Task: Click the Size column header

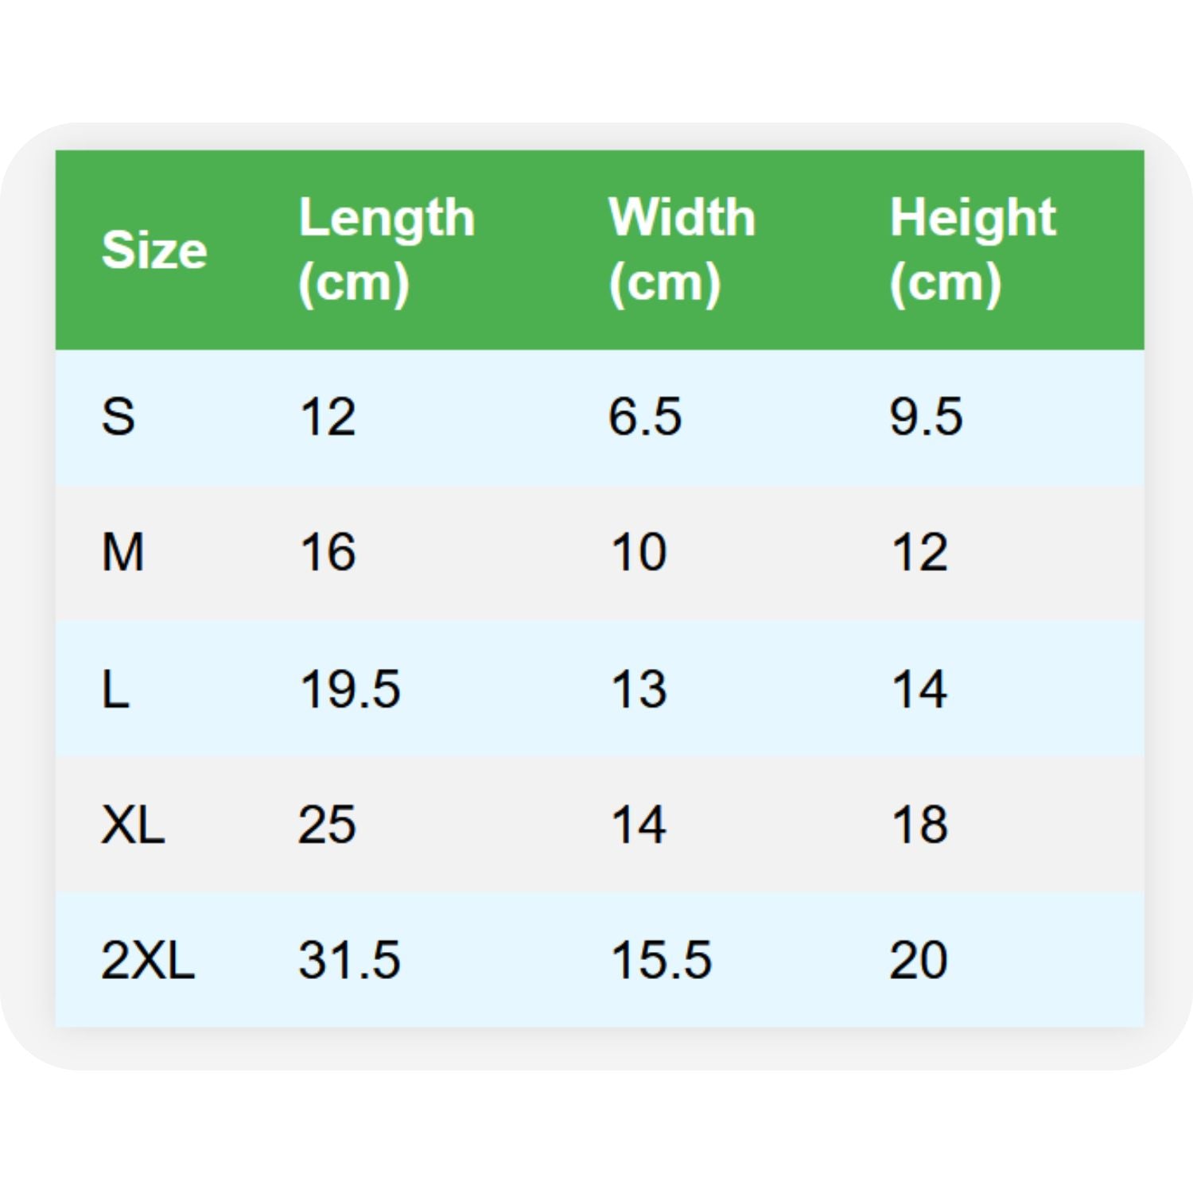Action: pos(154,250)
